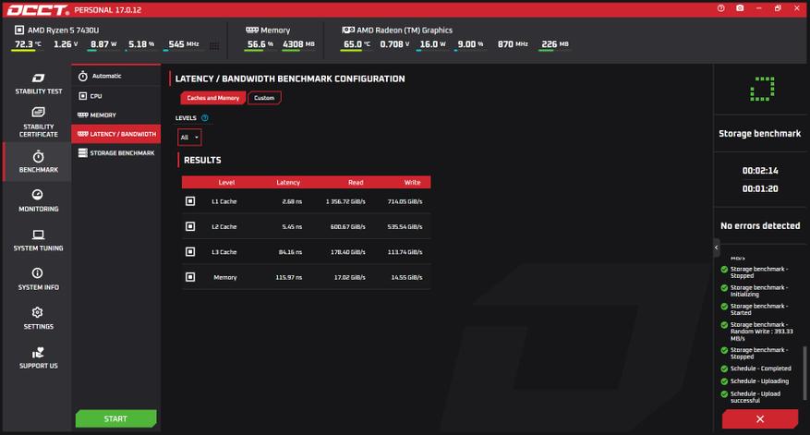Click GPU temperature 65.0 °C reading

(357, 44)
